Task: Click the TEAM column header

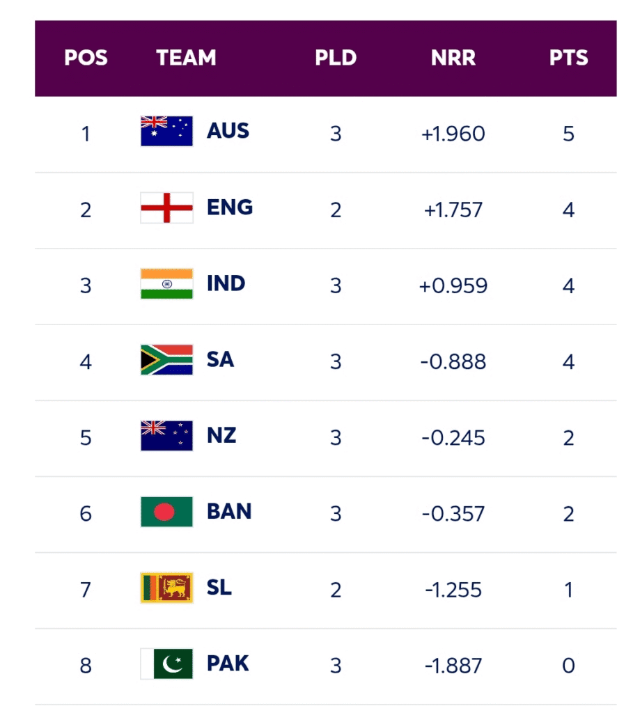Action: [186, 58]
